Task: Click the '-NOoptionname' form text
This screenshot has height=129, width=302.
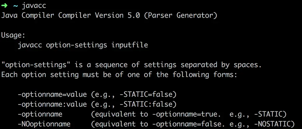Action: 44,124
